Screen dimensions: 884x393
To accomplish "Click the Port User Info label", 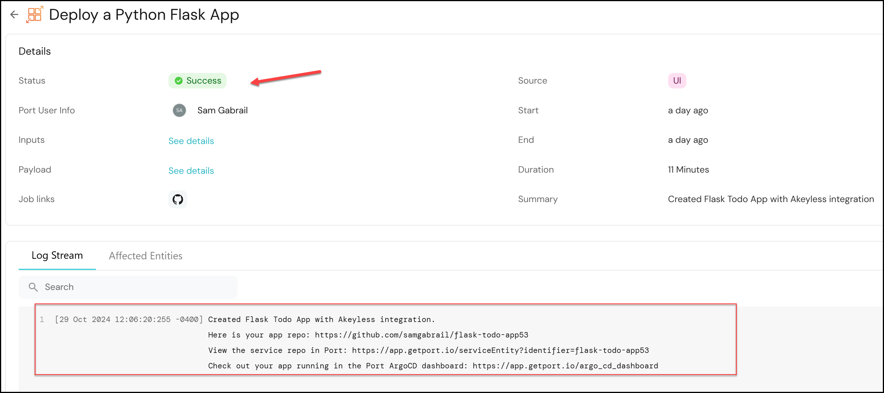I will pyautogui.click(x=47, y=110).
